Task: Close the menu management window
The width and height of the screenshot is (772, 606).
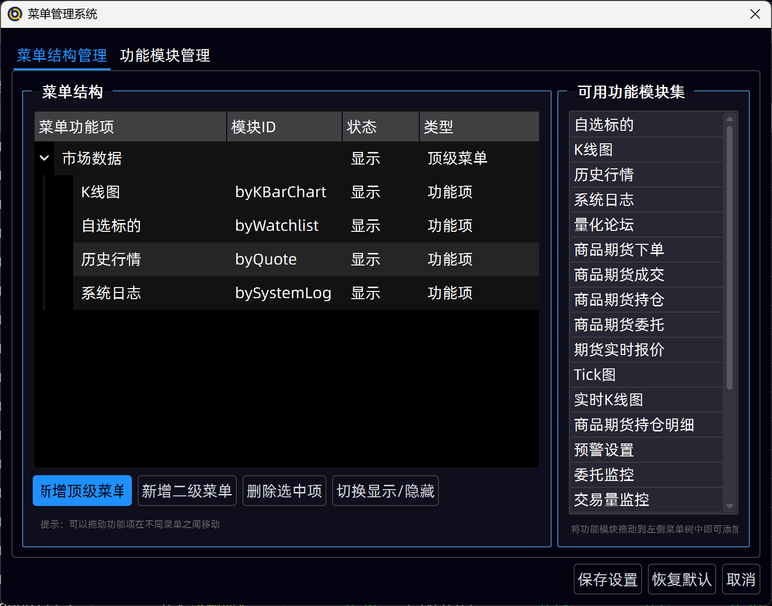Action: (x=755, y=14)
